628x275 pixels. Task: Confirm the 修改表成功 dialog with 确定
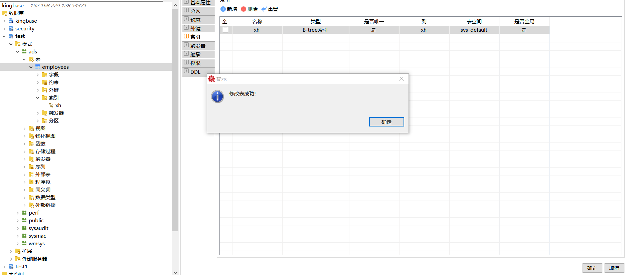tap(386, 122)
